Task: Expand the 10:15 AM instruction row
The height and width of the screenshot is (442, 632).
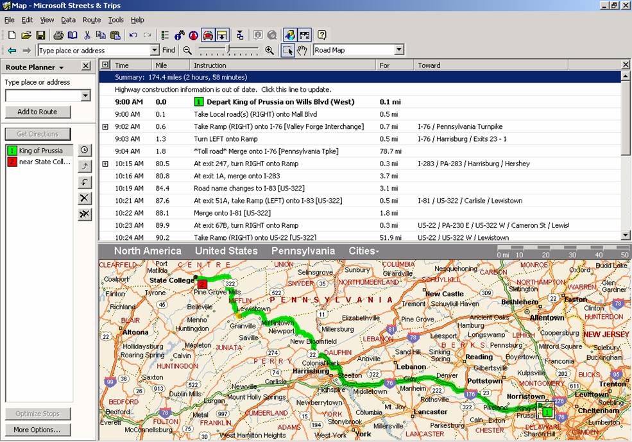Action: (105, 164)
